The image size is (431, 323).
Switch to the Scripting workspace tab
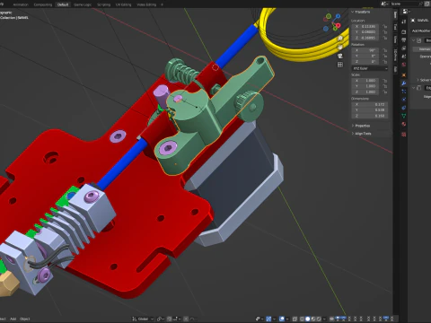104,4
